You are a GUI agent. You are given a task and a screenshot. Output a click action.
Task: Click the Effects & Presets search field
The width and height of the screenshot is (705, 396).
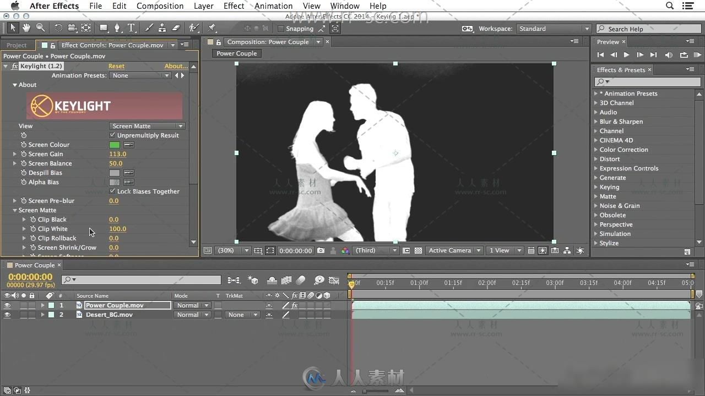click(648, 81)
